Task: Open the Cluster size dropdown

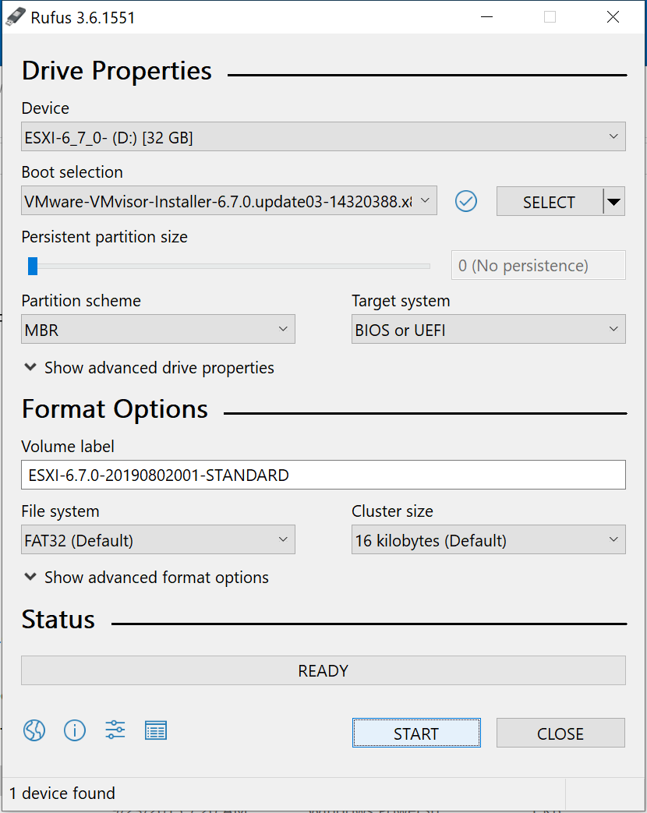Action: pos(488,540)
